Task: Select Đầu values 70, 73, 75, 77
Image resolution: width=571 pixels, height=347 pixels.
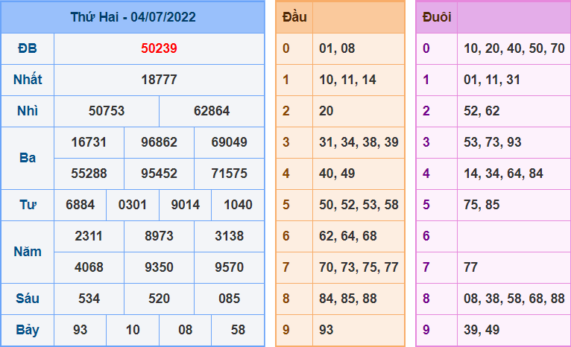Action: pos(359,267)
